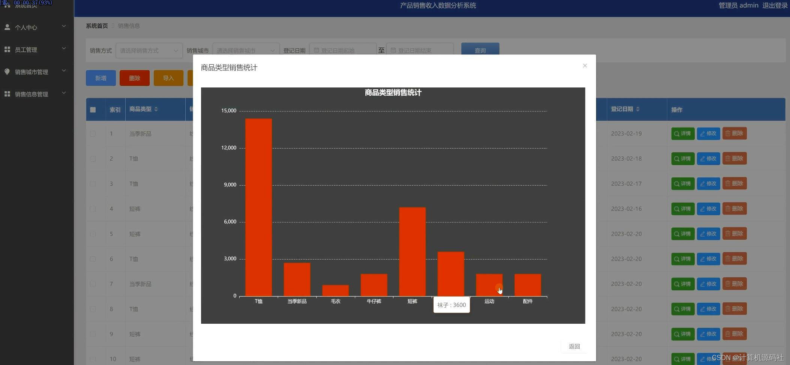This screenshot has width=790, height=365.
Task: Click 修改 for the 2023-02-16 row
Action: 708,209
